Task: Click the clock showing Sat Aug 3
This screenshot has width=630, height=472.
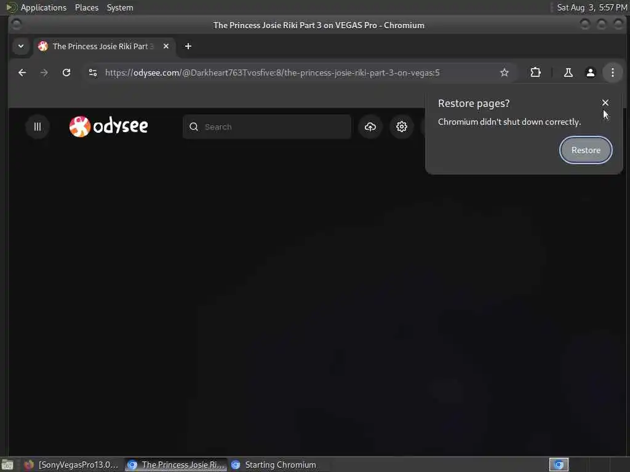Action: point(592,7)
